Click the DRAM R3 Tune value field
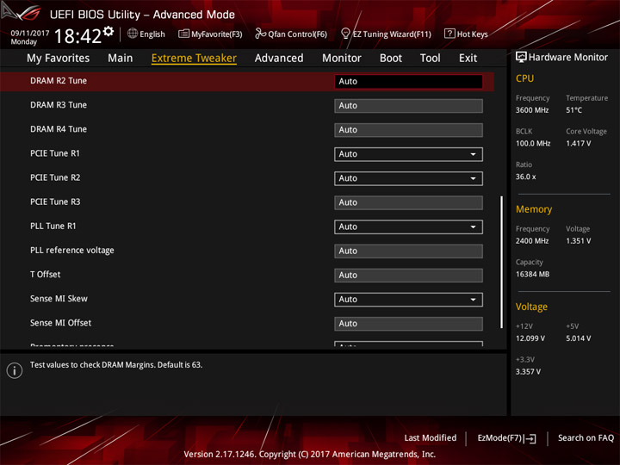 click(408, 106)
